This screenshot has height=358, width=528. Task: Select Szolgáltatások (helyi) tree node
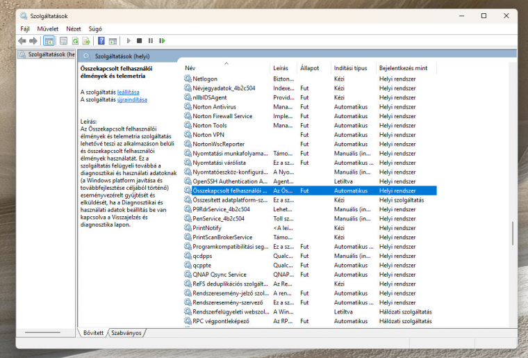pyautogui.click(x=47, y=54)
